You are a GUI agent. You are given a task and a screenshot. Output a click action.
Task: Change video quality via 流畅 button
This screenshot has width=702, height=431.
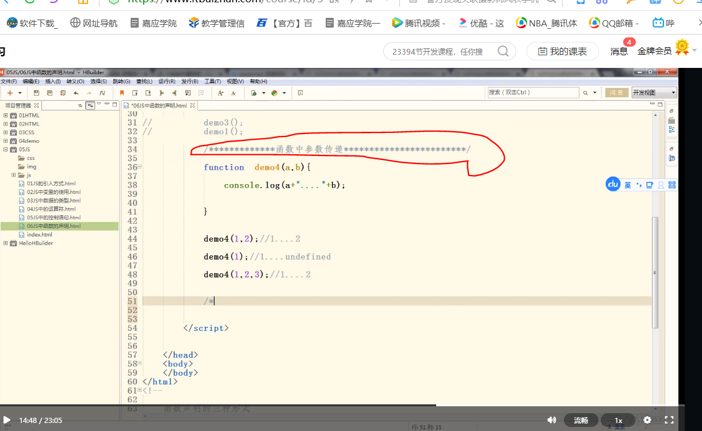coord(581,420)
